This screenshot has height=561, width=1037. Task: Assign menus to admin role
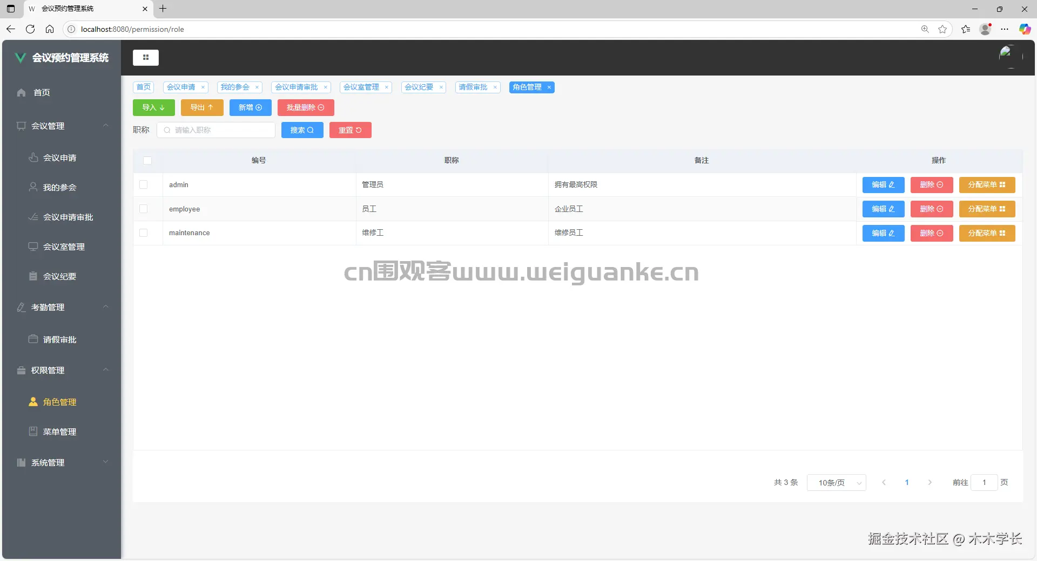[987, 185]
